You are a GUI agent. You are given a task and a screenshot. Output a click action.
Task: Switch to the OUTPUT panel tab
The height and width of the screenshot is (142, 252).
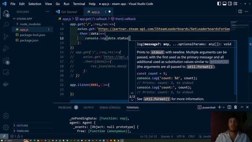point(89,107)
